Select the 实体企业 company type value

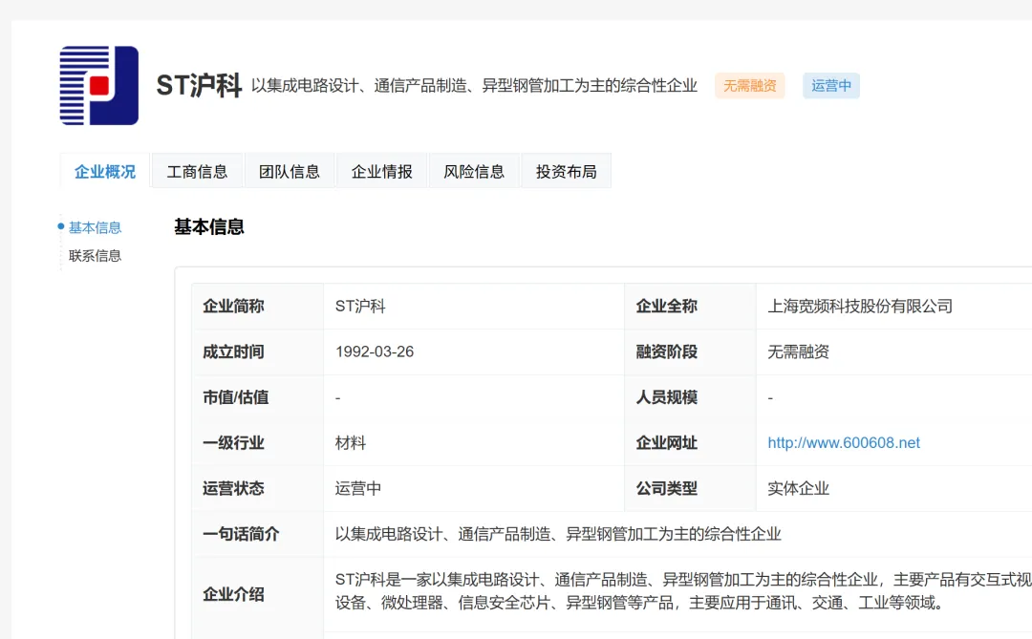(x=798, y=488)
